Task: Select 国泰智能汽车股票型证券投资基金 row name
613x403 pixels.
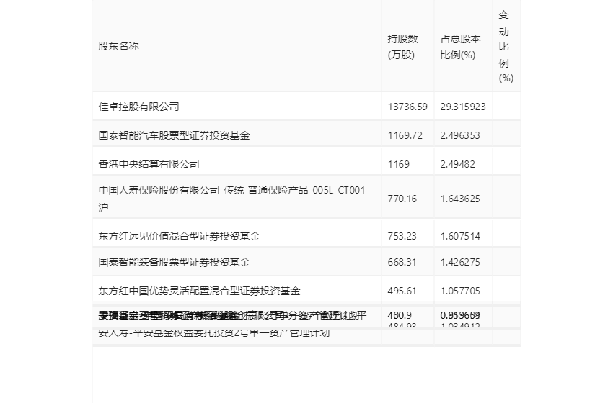Action: pyautogui.click(x=174, y=135)
